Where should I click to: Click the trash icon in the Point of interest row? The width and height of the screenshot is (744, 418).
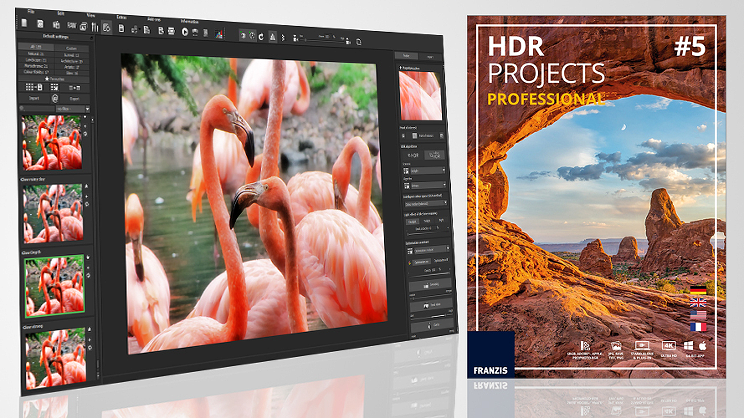(x=441, y=136)
